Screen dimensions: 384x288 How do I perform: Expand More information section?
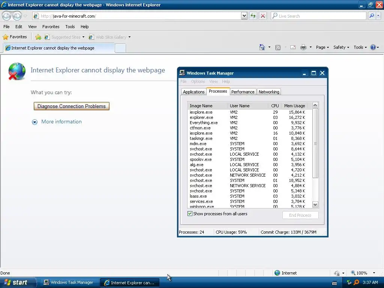click(57, 122)
